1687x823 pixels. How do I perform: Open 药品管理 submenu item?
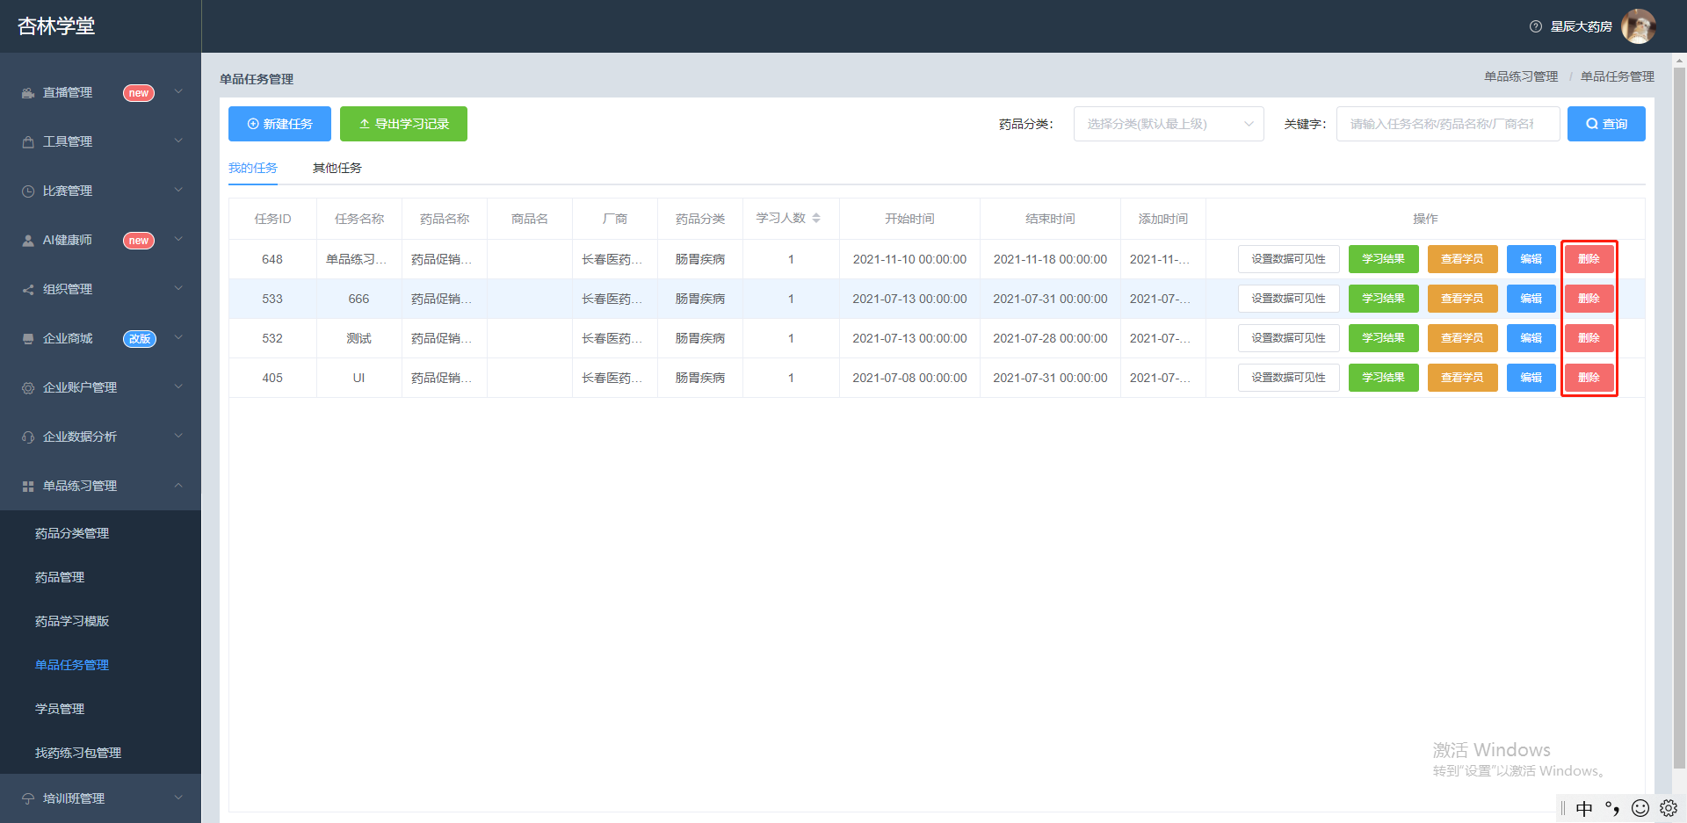60,577
